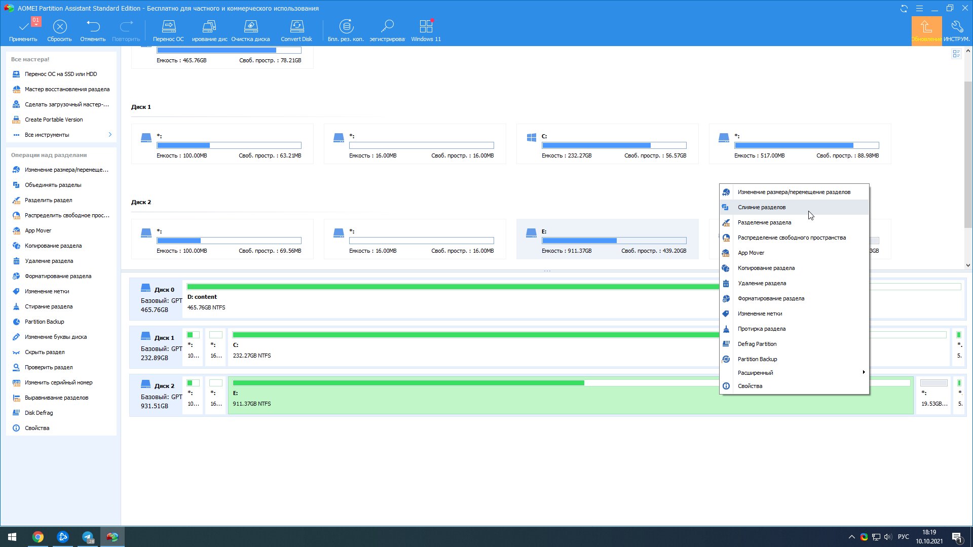The width and height of the screenshot is (973, 547).
Task: Select the D: content partition on Диск 0
Action: tap(451, 299)
